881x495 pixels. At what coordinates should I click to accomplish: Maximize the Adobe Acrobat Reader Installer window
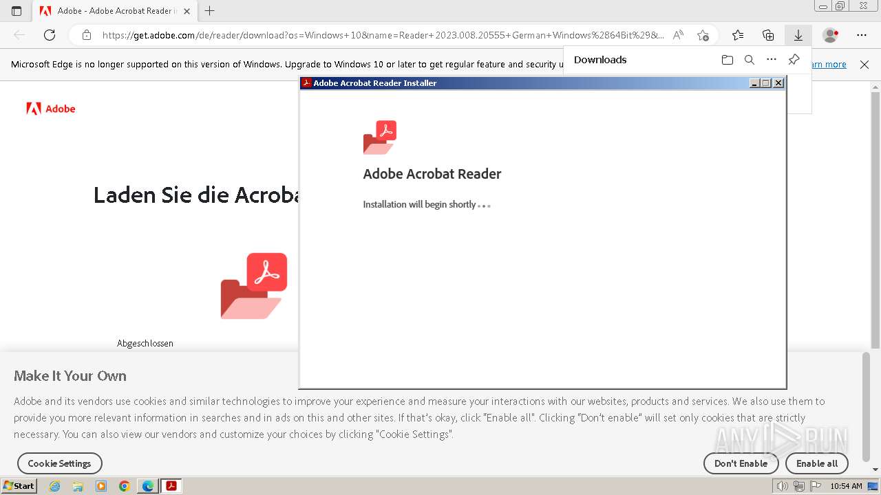tap(766, 83)
